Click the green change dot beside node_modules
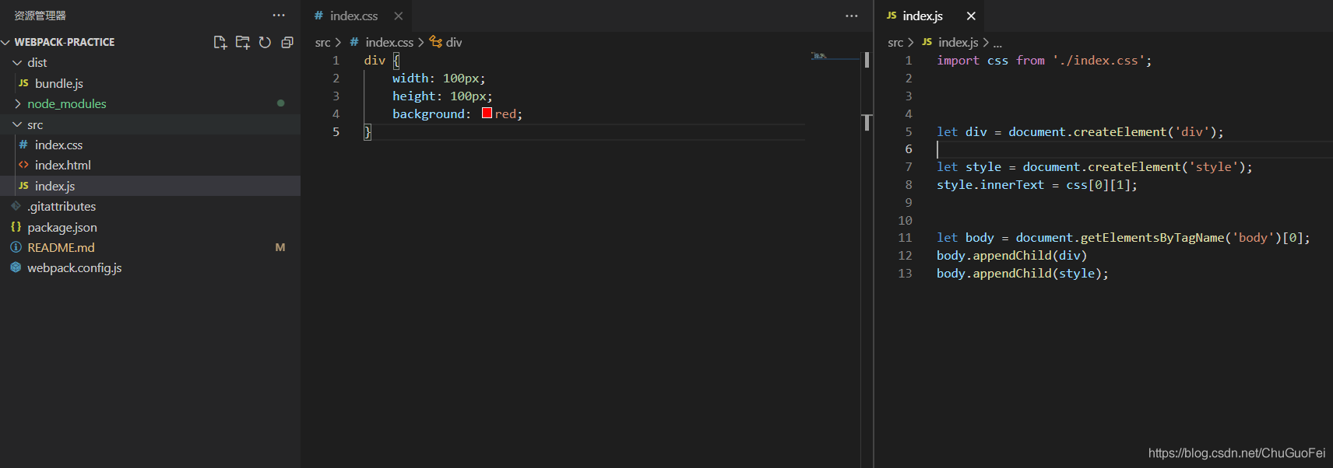Viewport: 1333px width, 468px height. coord(280,103)
